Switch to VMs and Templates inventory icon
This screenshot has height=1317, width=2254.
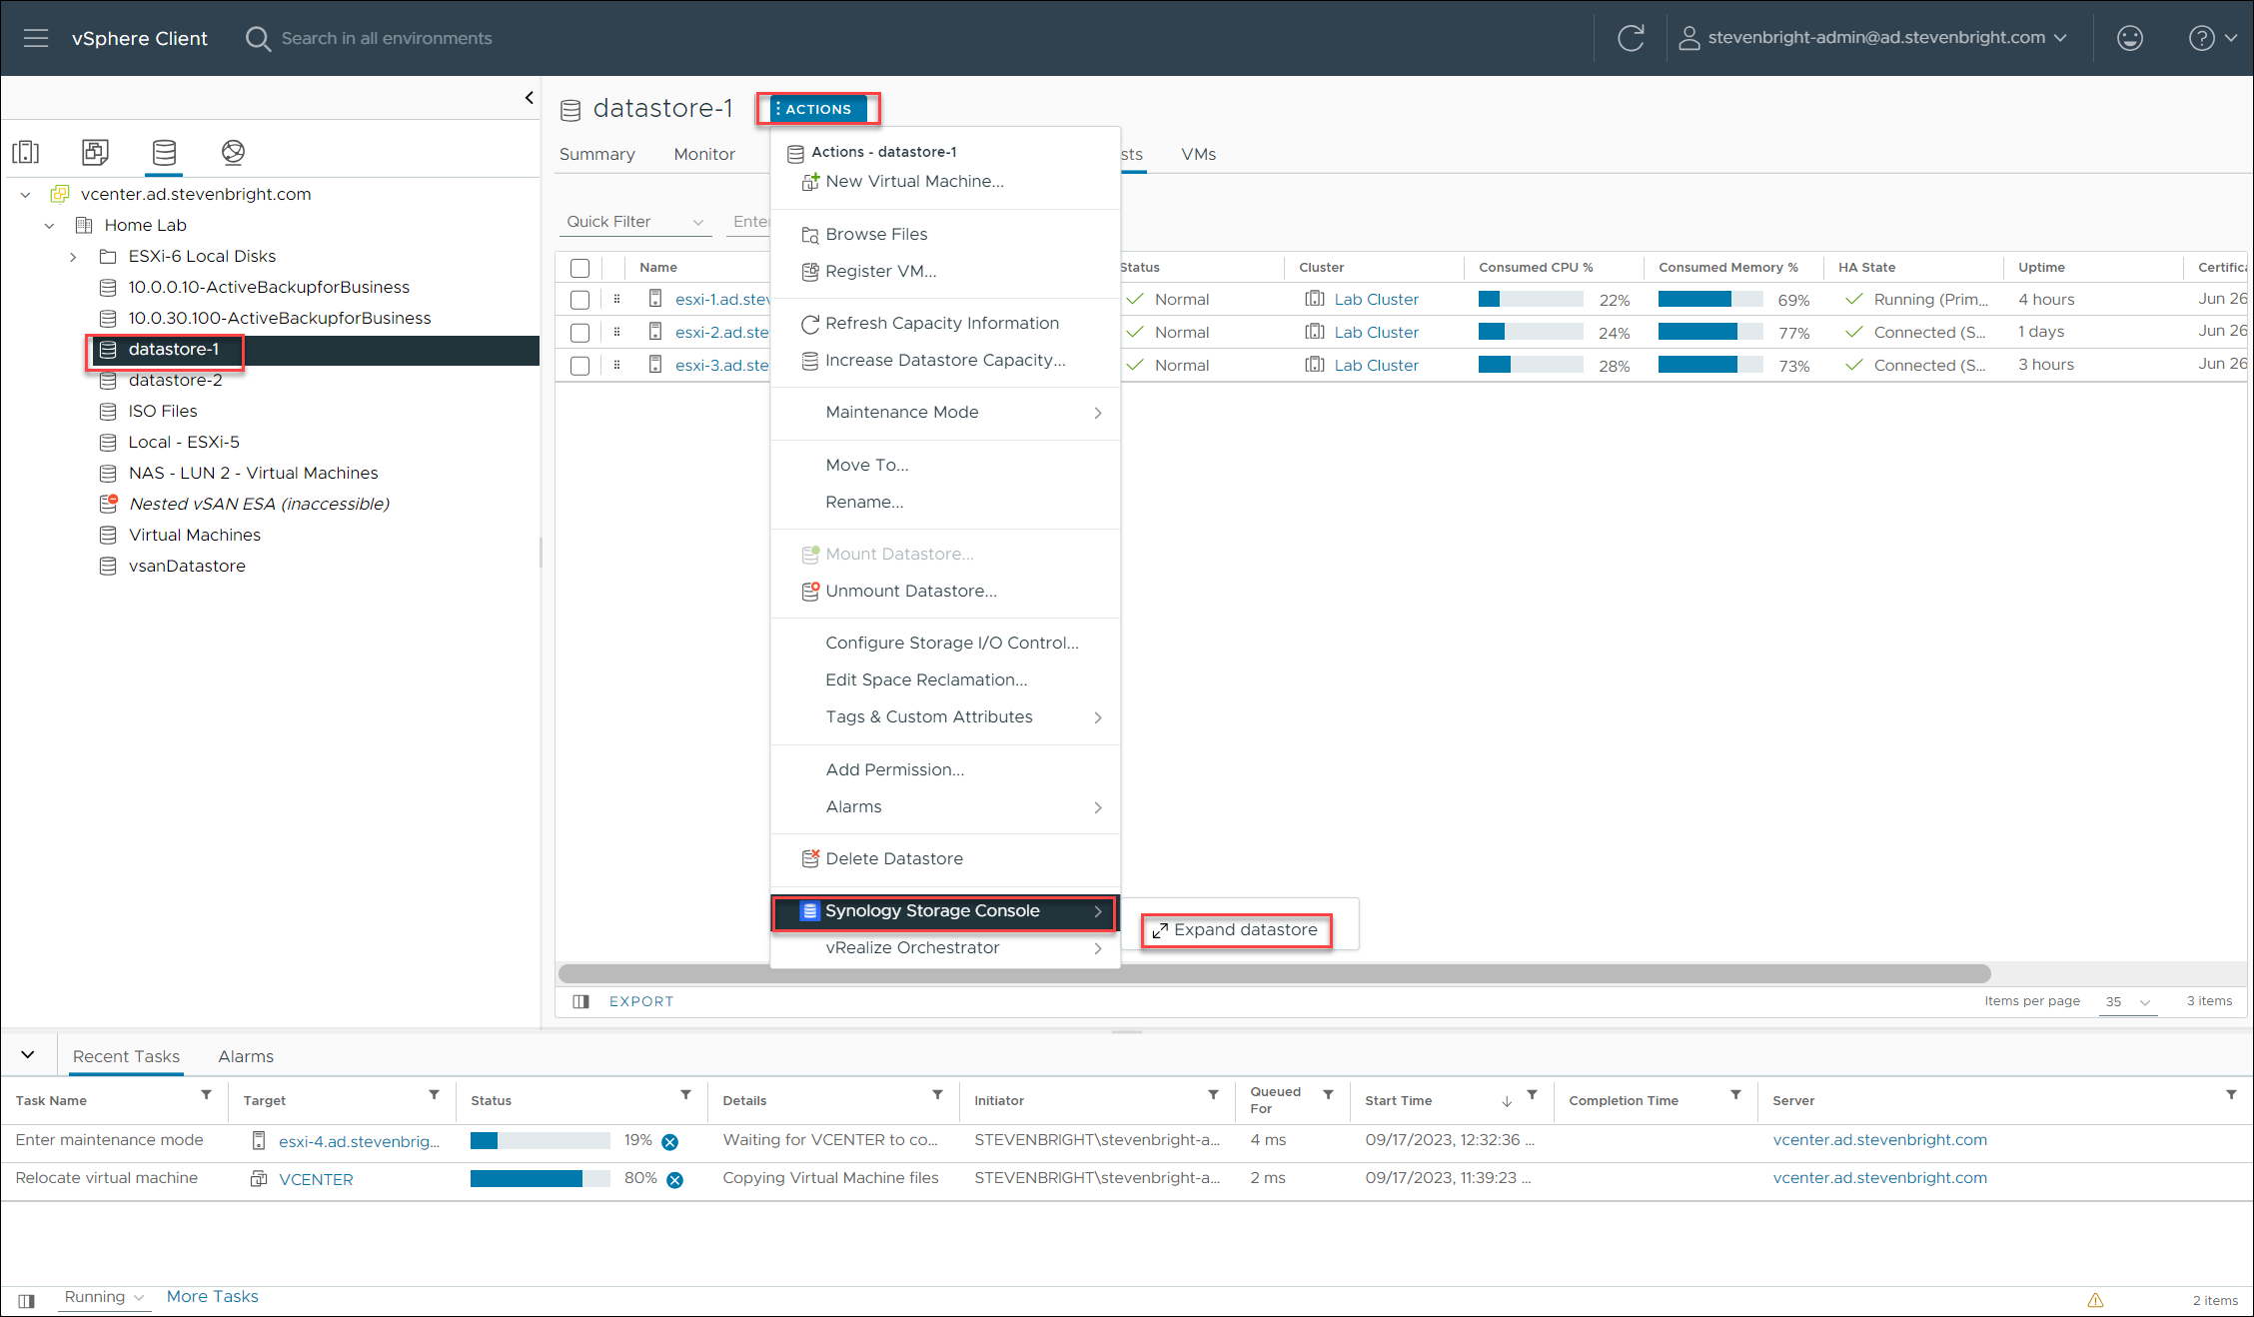95,152
